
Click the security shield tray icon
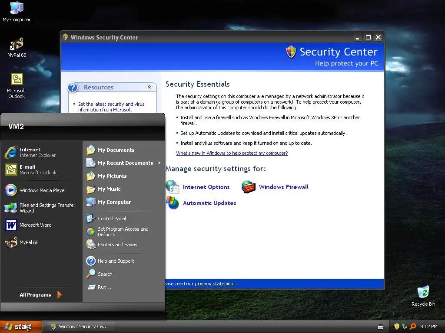point(397,326)
